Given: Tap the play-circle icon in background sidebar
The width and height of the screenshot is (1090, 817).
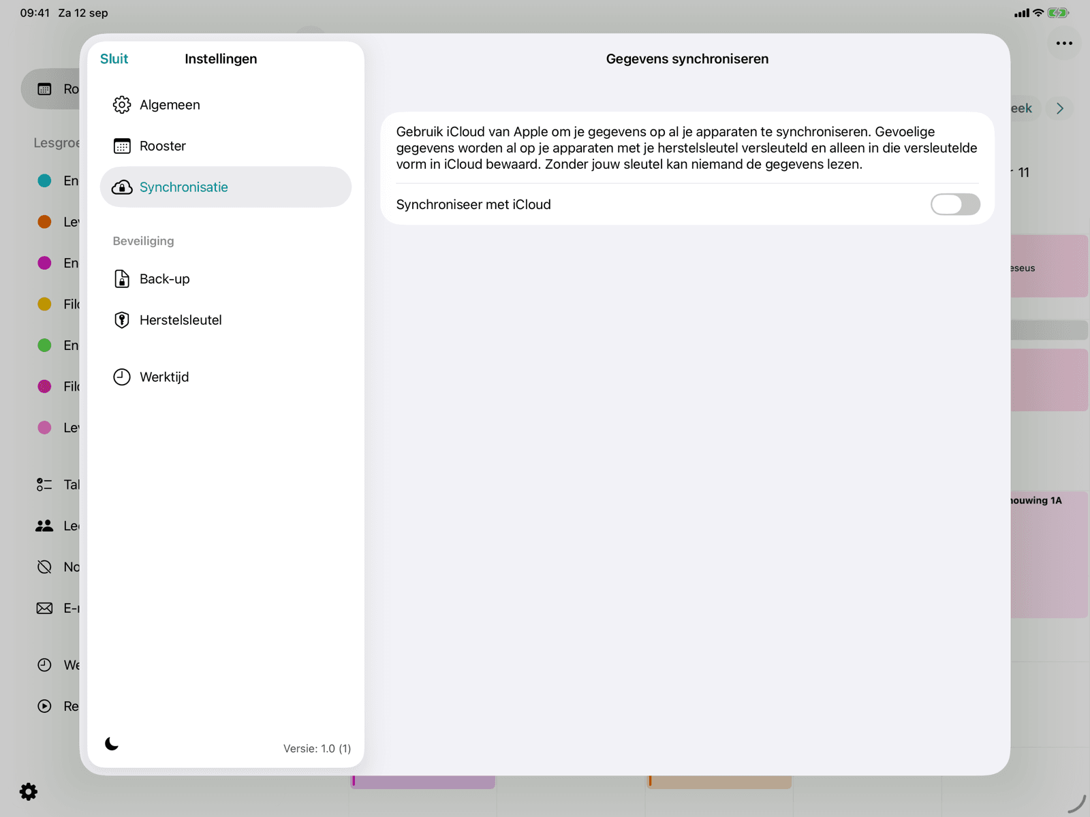Looking at the screenshot, I should coord(44,706).
